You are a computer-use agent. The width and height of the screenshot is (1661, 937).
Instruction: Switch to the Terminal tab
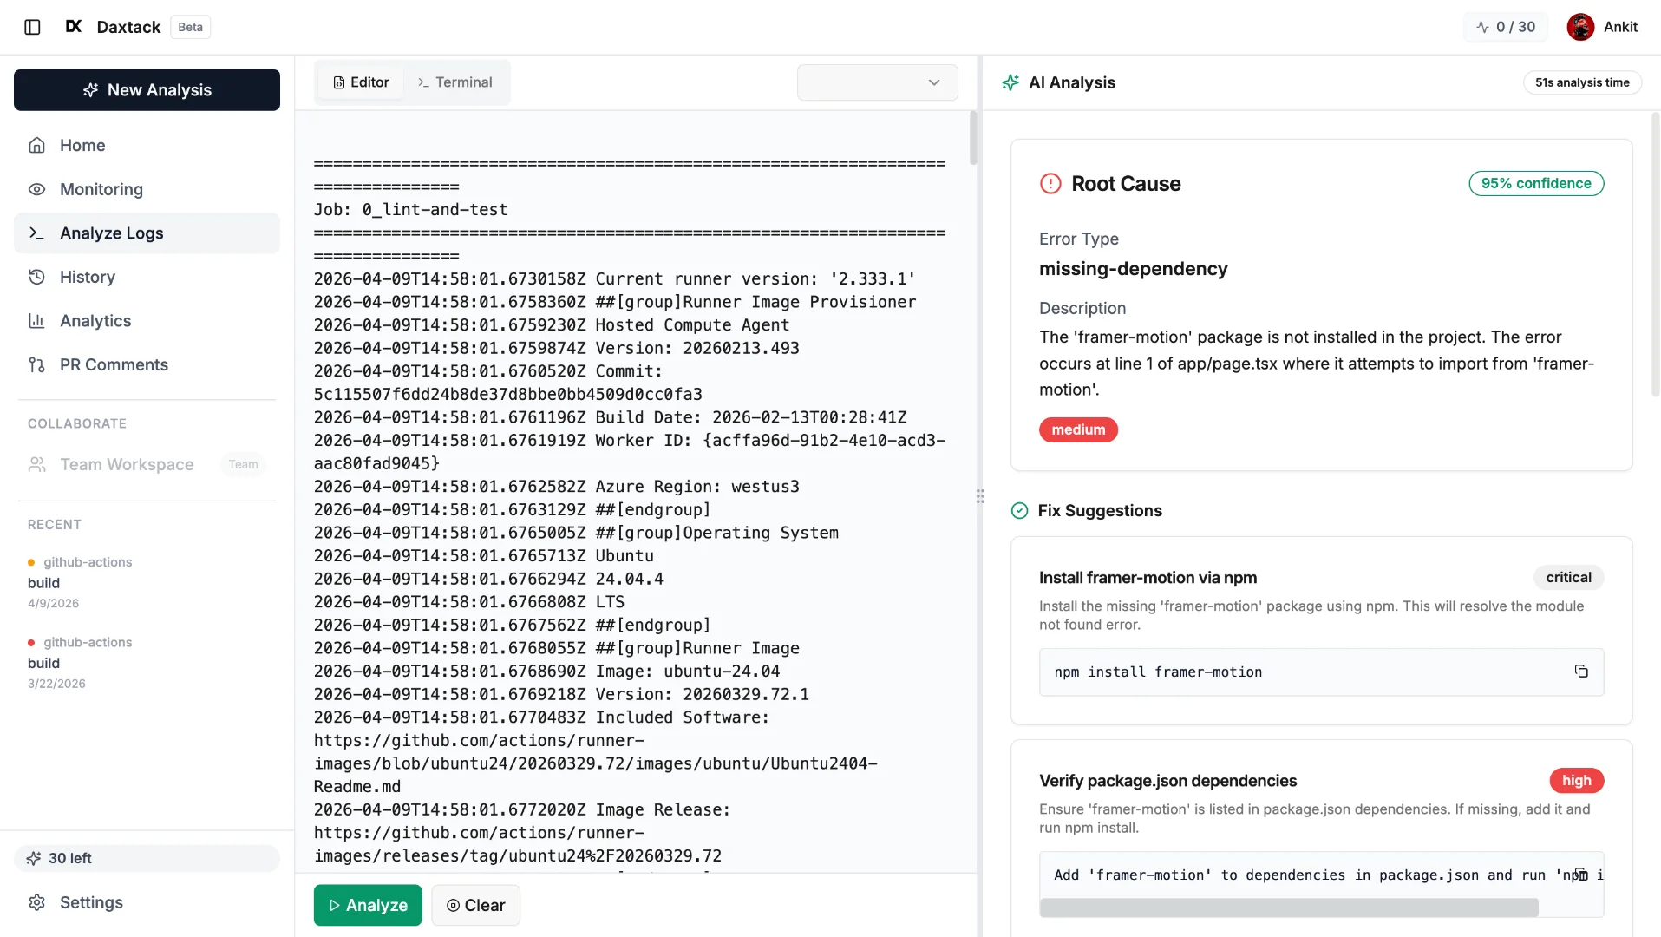pos(454,82)
